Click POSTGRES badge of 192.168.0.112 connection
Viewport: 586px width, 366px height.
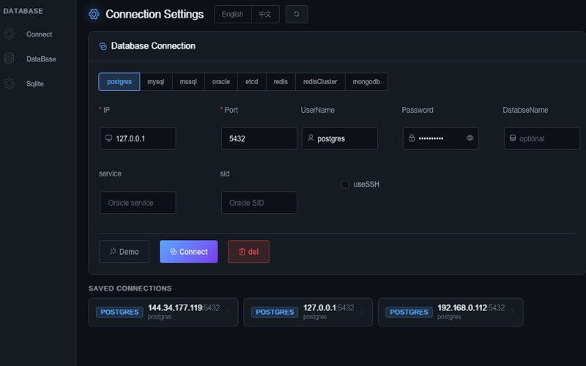(409, 312)
